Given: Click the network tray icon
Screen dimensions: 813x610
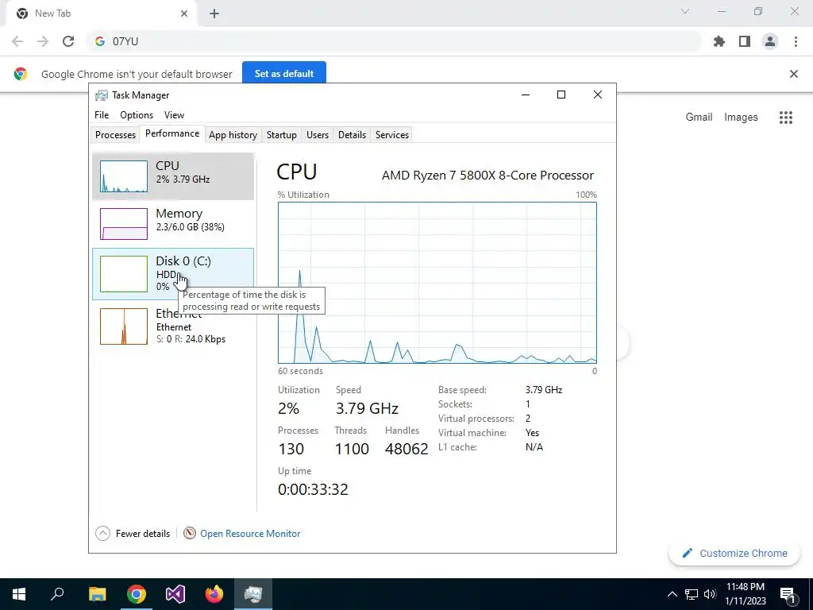Looking at the screenshot, I should pyautogui.click(x=692, y=594).
